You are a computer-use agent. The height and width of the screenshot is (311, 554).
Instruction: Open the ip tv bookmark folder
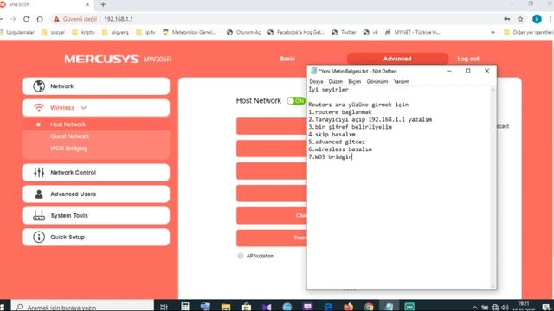point(146,32)
